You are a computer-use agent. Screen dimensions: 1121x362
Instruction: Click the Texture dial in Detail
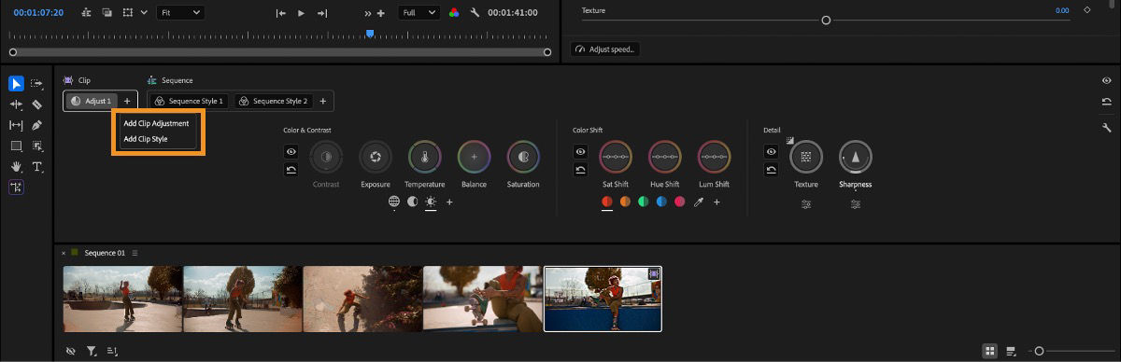tap(806, 157)
